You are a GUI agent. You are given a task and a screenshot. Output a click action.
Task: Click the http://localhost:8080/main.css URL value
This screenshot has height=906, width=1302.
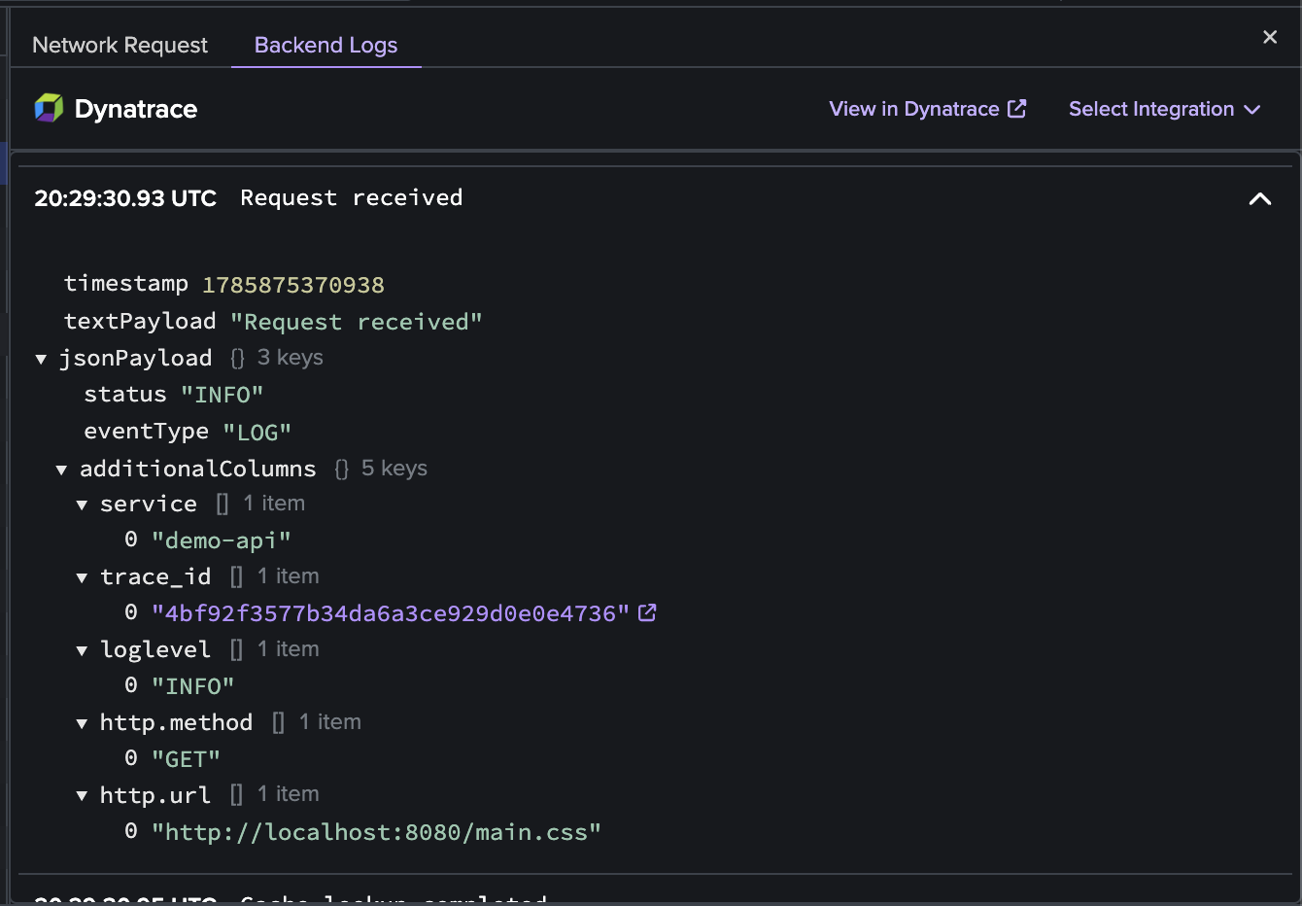click(x=376, y=832)
